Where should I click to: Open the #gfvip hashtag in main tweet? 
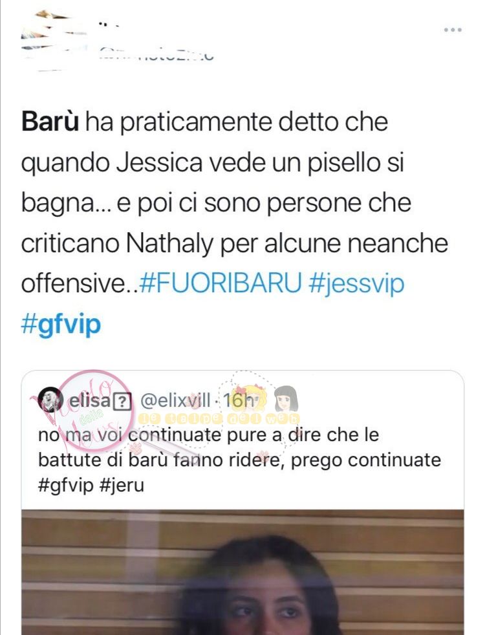click(x=61, y=325)
